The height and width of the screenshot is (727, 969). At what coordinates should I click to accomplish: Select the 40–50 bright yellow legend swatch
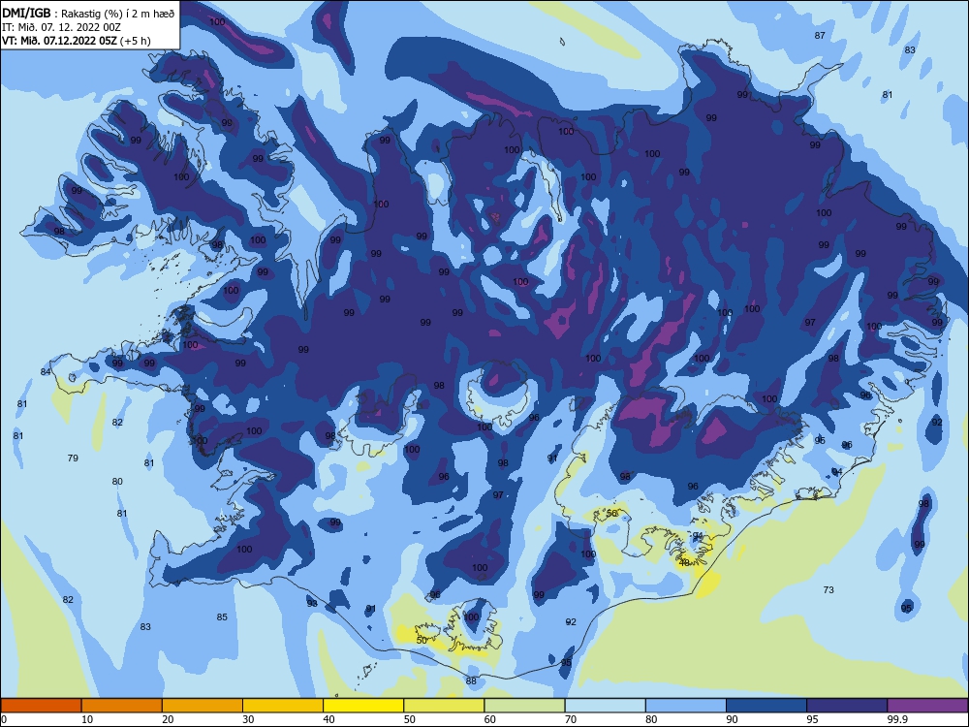[x=363, y=706]
